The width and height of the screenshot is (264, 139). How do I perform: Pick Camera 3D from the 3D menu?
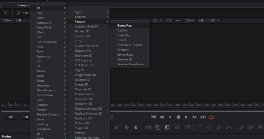82,36
